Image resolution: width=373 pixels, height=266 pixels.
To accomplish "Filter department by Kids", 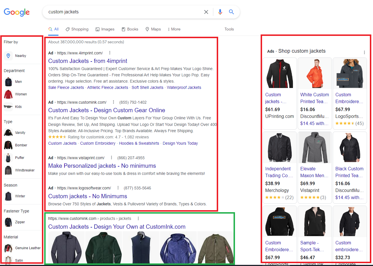I will [x=13, y=107].
